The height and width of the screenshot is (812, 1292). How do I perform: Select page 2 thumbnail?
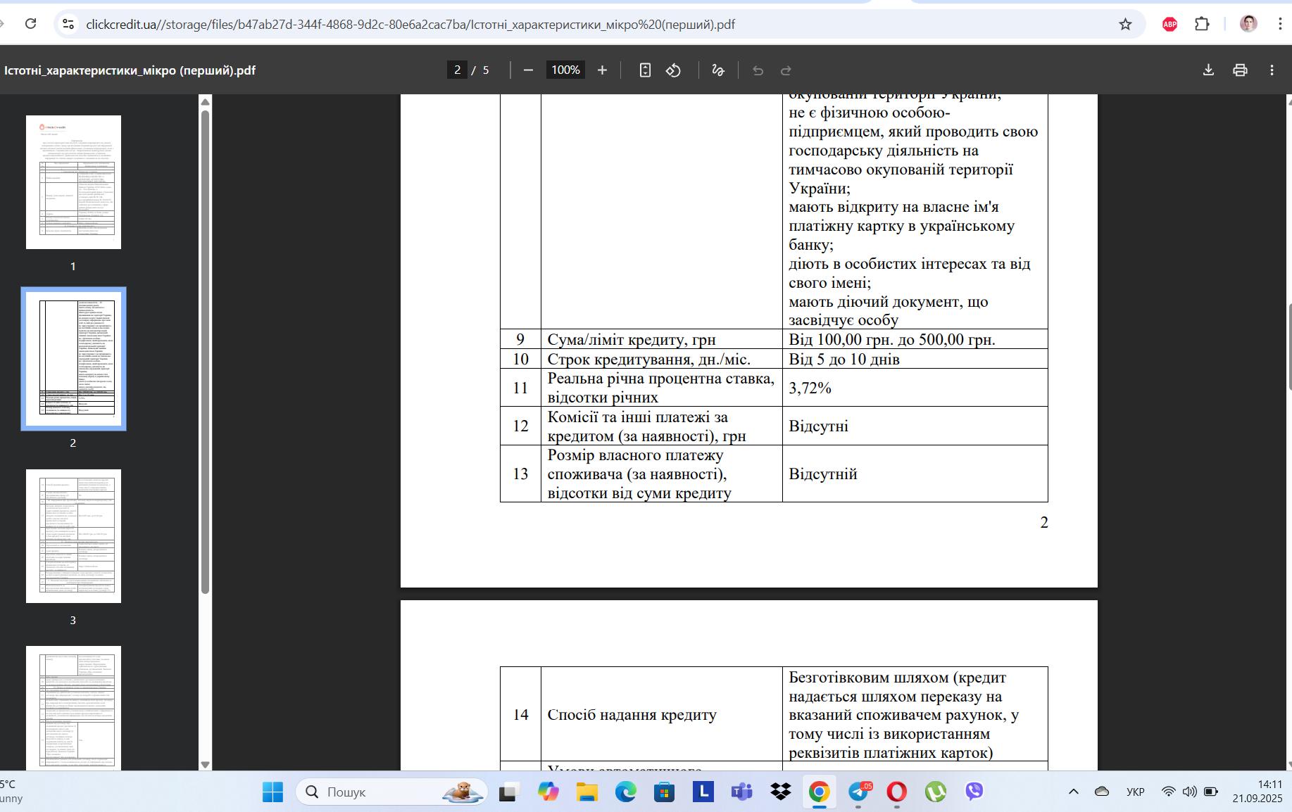pyautogui.click(x=73, y=359)
